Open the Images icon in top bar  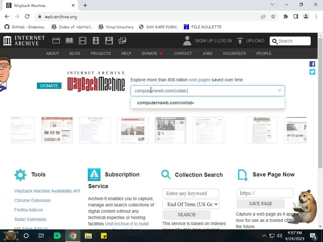(122, 41)
